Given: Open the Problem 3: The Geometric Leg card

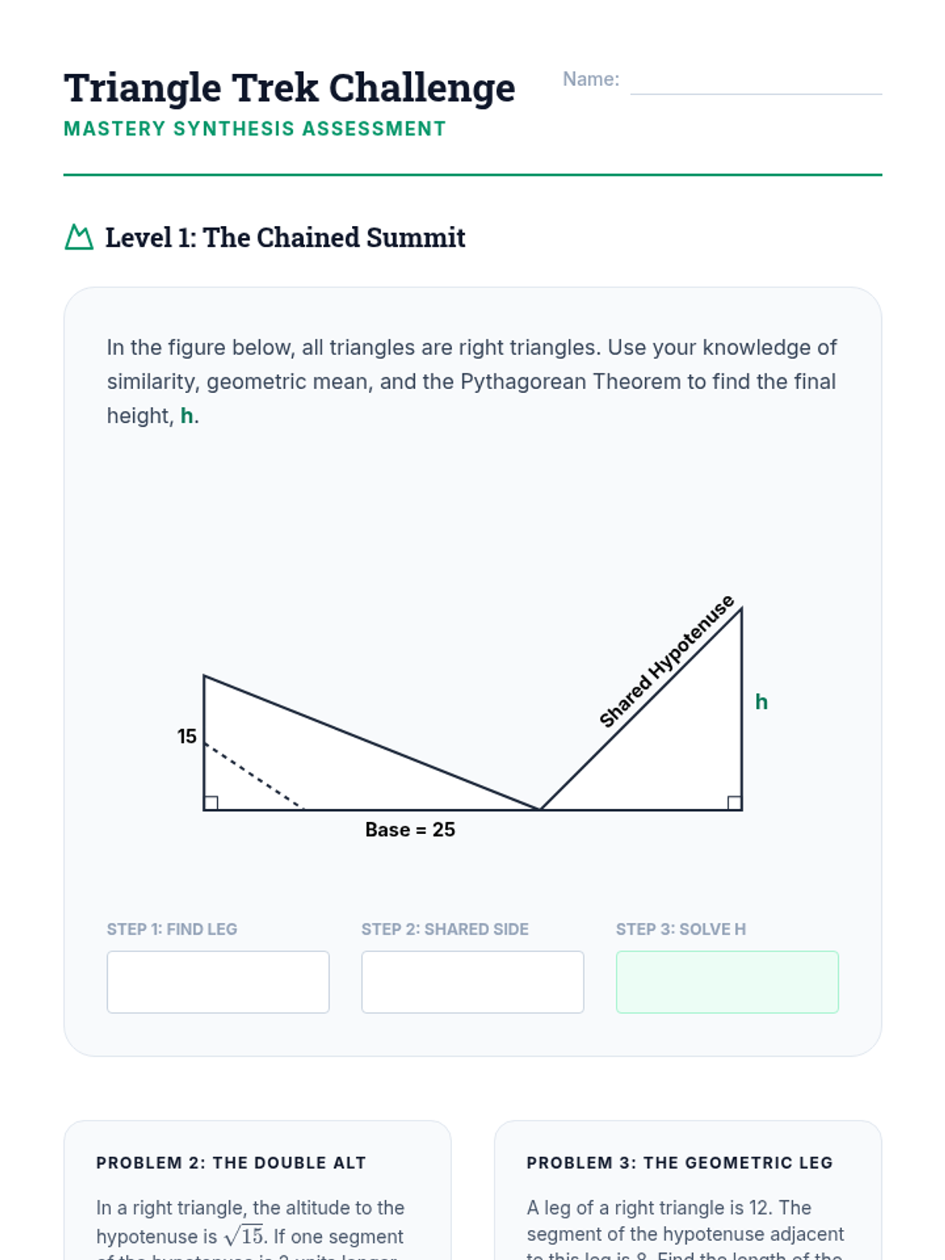Looking at the screenshot, I should (687, 1190).
